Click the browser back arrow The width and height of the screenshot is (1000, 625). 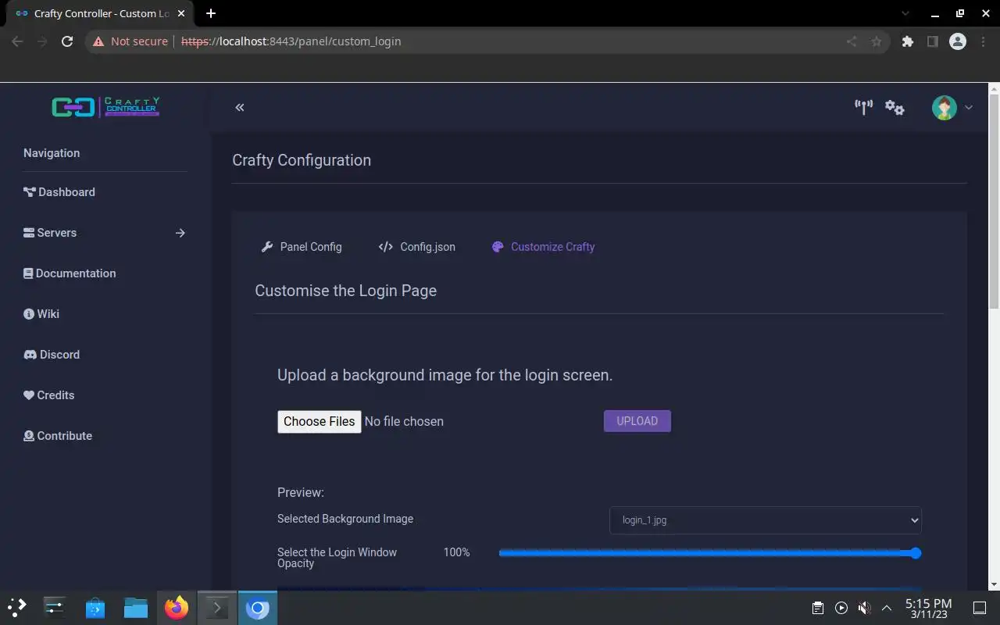pyautogui.click(x=17, y=41)
